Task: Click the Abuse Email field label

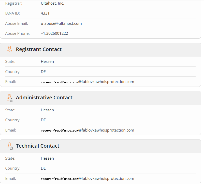Action: tap(17, 23)
